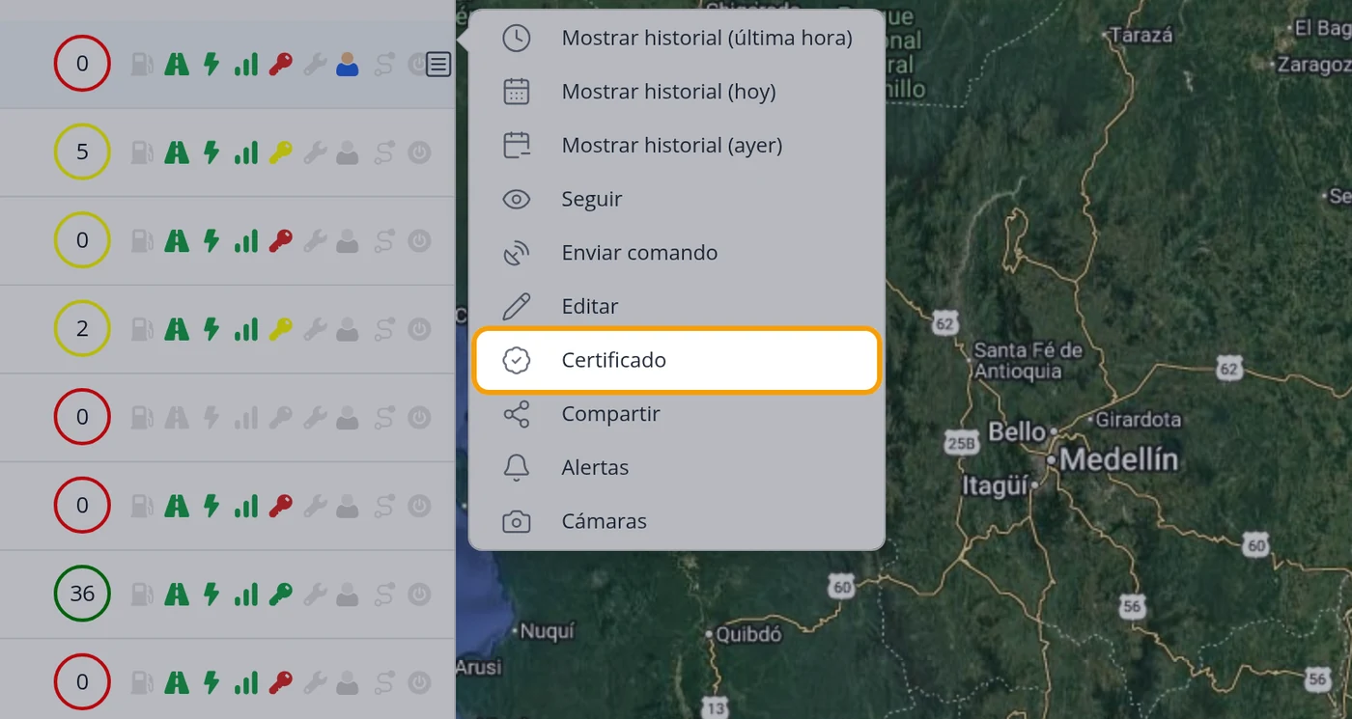Click the road icon in the speed 36 row
This screenshot has height=719, width=1352.
point(177,594)
